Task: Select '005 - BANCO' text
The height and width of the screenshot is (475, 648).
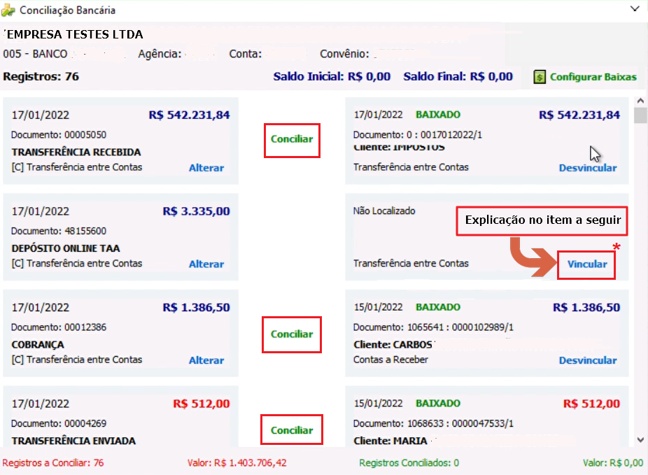Action: tap(35, 54)
